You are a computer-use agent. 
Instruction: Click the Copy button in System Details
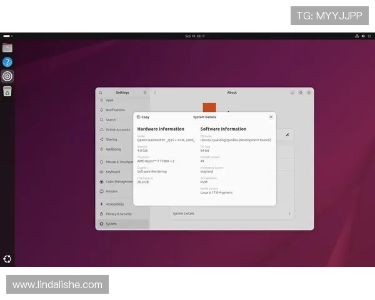click(x=143, y=117)
